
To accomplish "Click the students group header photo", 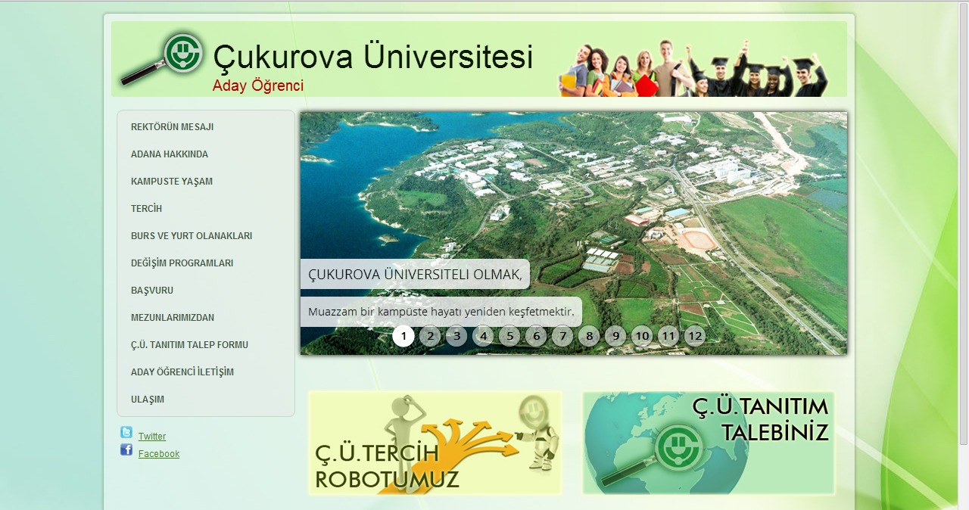I will pyautogui.click(x=693, y=68).
